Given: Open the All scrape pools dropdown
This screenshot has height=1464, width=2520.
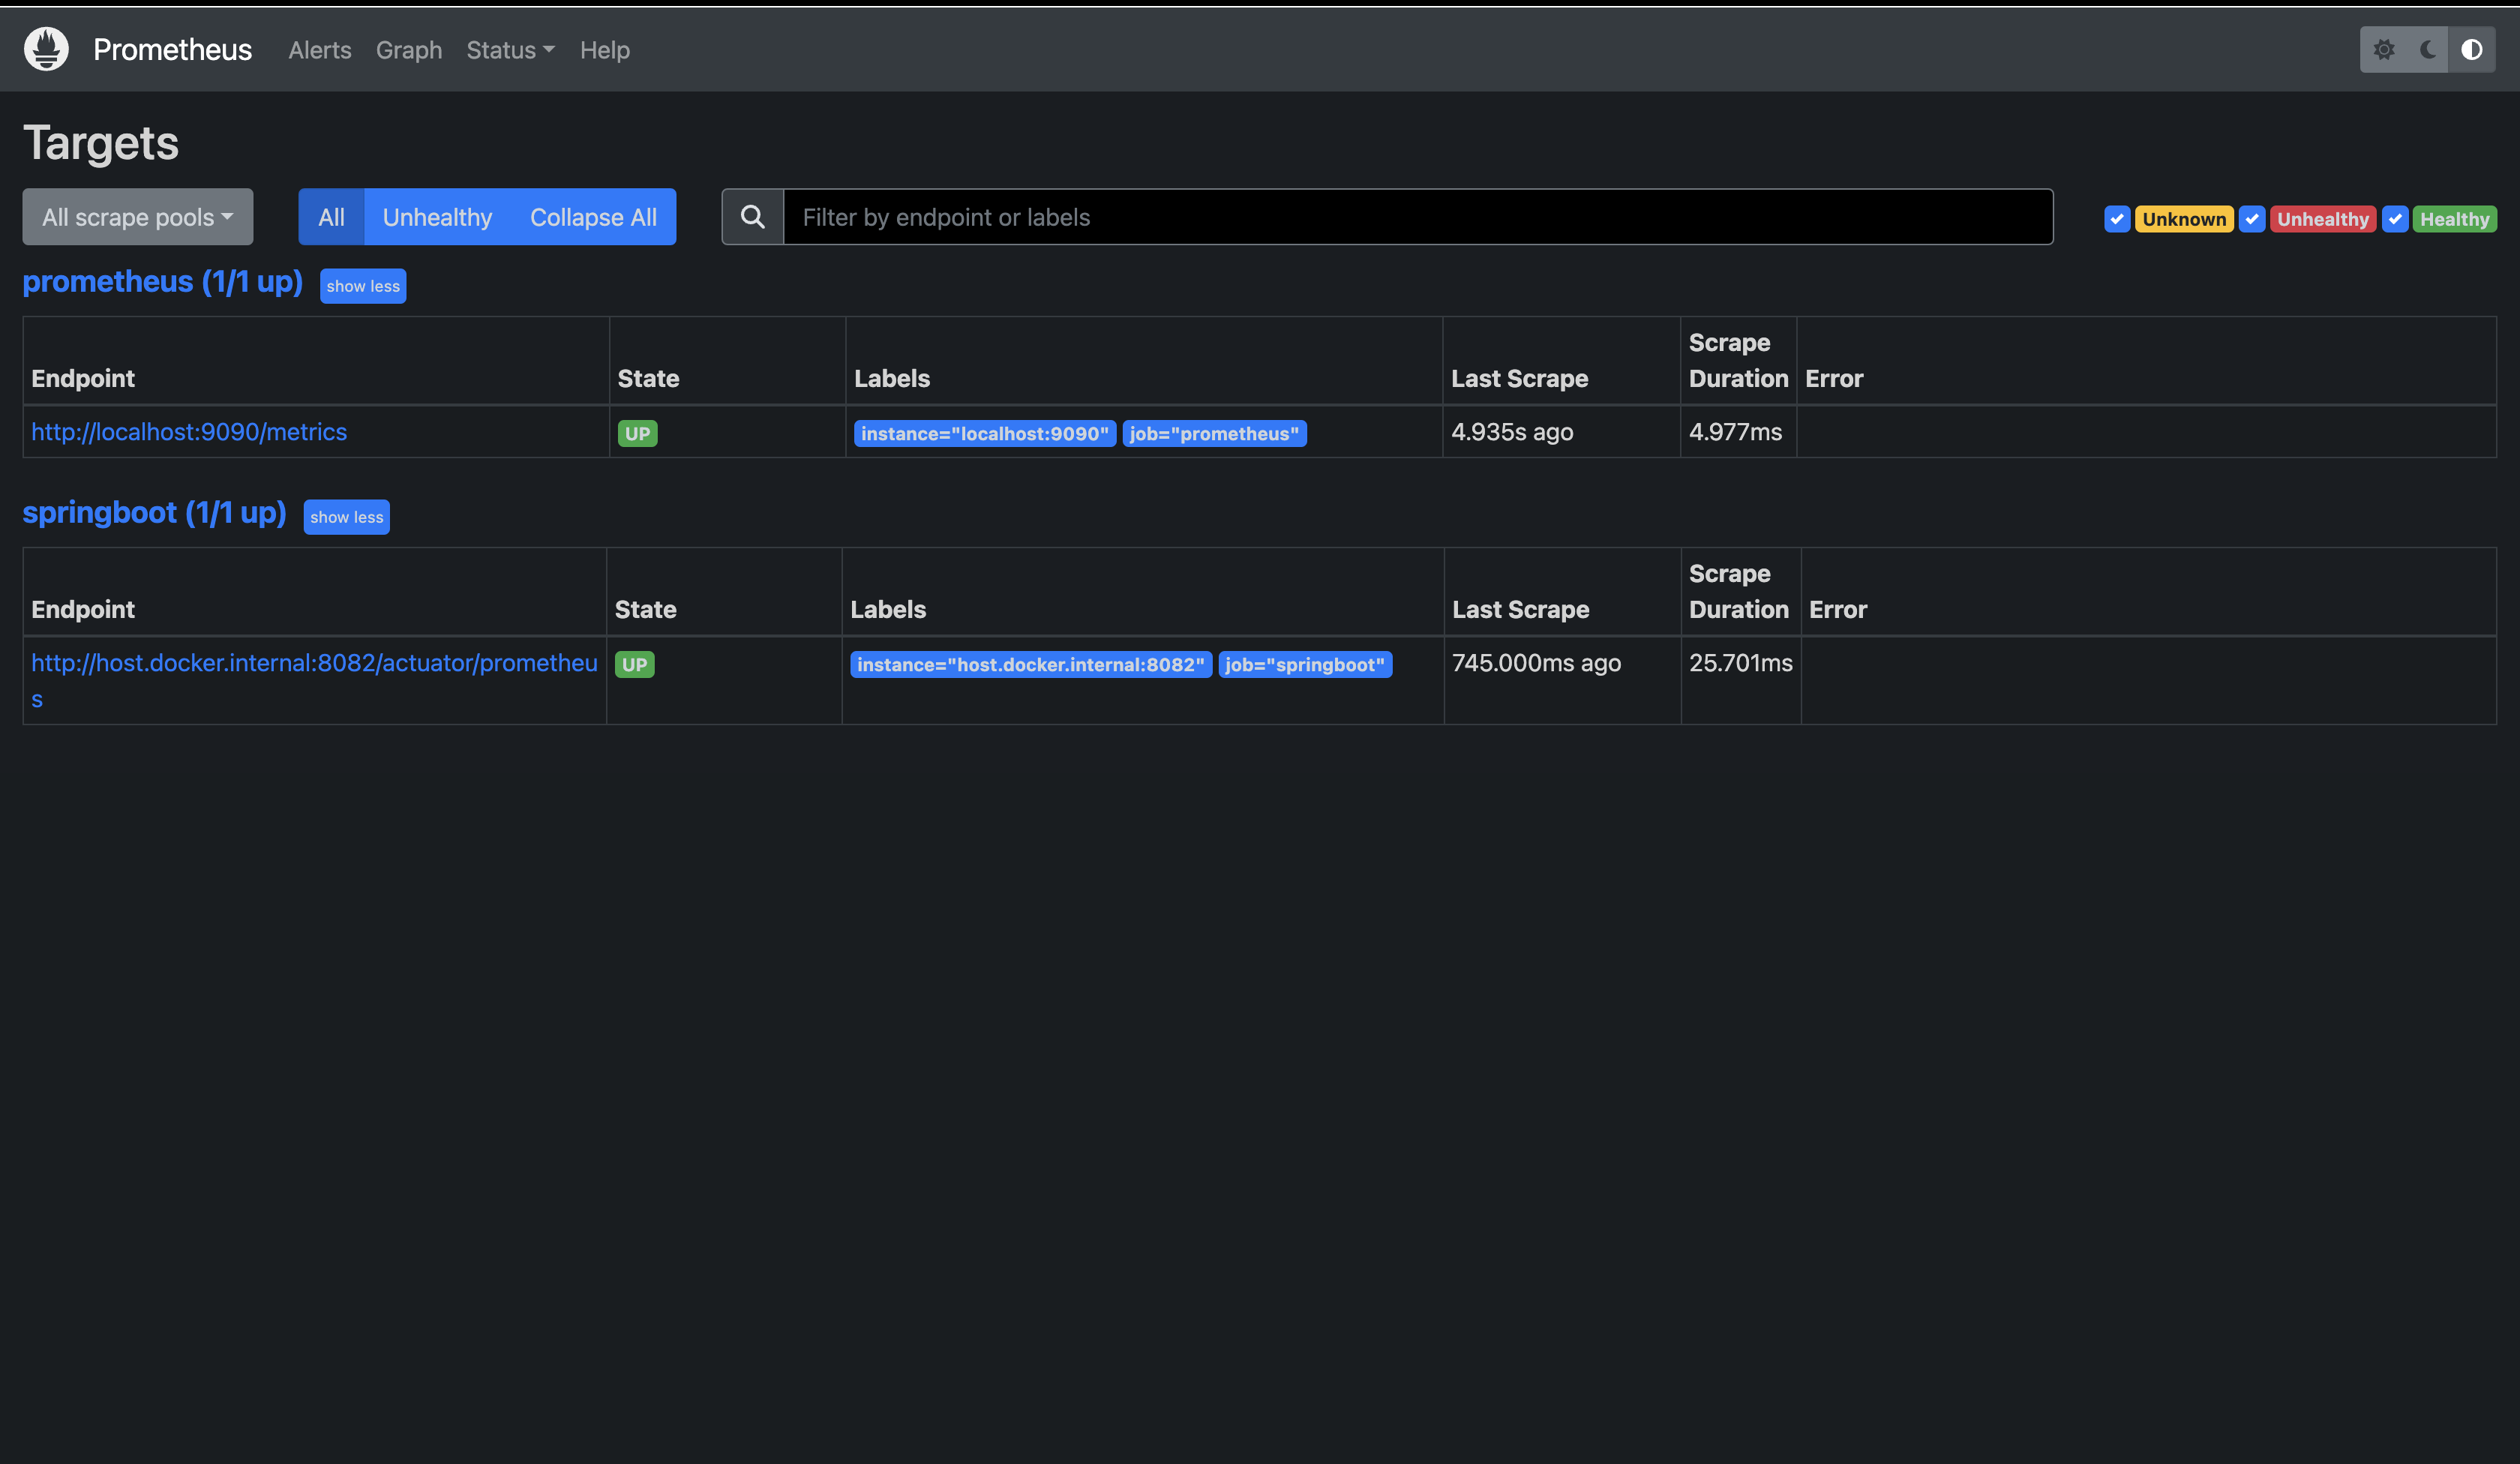Looking at the screenshot, I should pos(137,217).
